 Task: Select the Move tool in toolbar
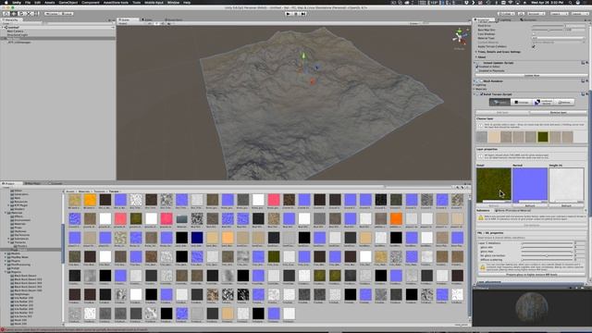click(14, 14)
